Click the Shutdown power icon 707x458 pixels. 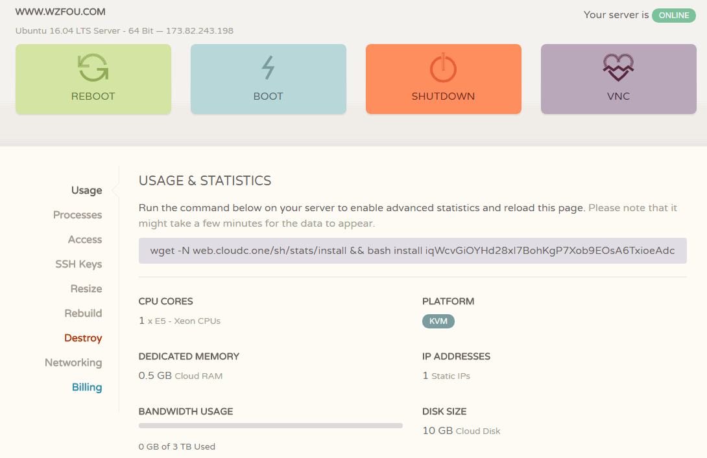443,68
